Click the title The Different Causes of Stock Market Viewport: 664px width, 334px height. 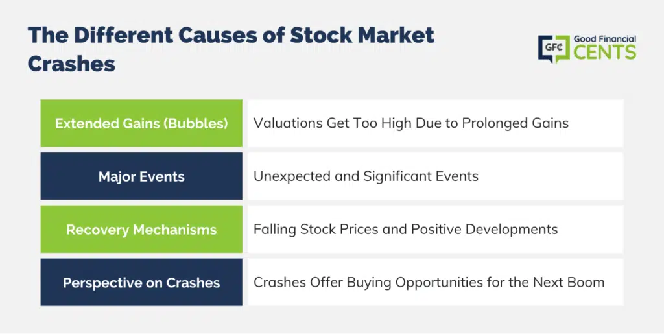click(231, 35)
